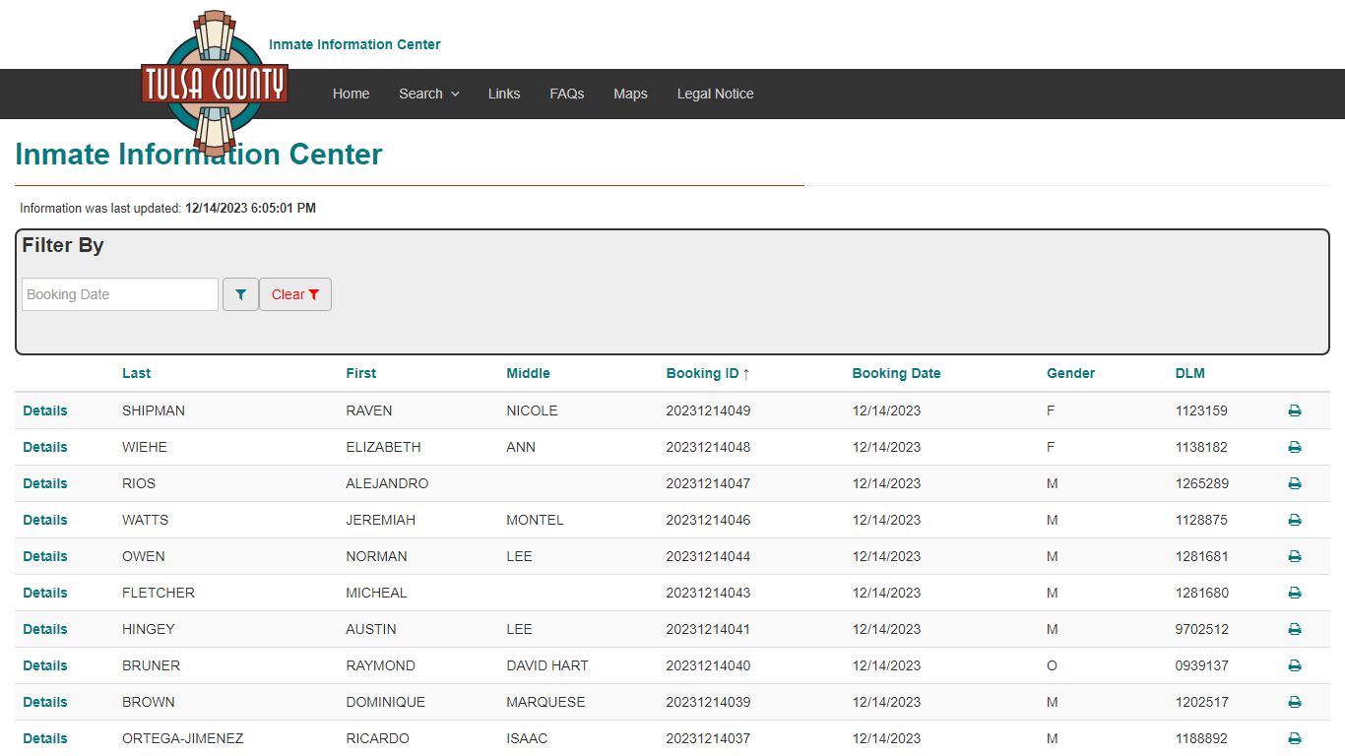Image resolution: width=1345 pixels, height=756 pixels.
Task: Open Details for BROWN DOMINIQUE
Action: [45, 702]
